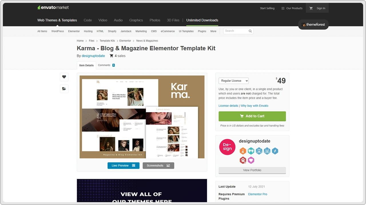Screen dimensions: 366x205
Task: Select All Items category
Action: pos(42,31)
